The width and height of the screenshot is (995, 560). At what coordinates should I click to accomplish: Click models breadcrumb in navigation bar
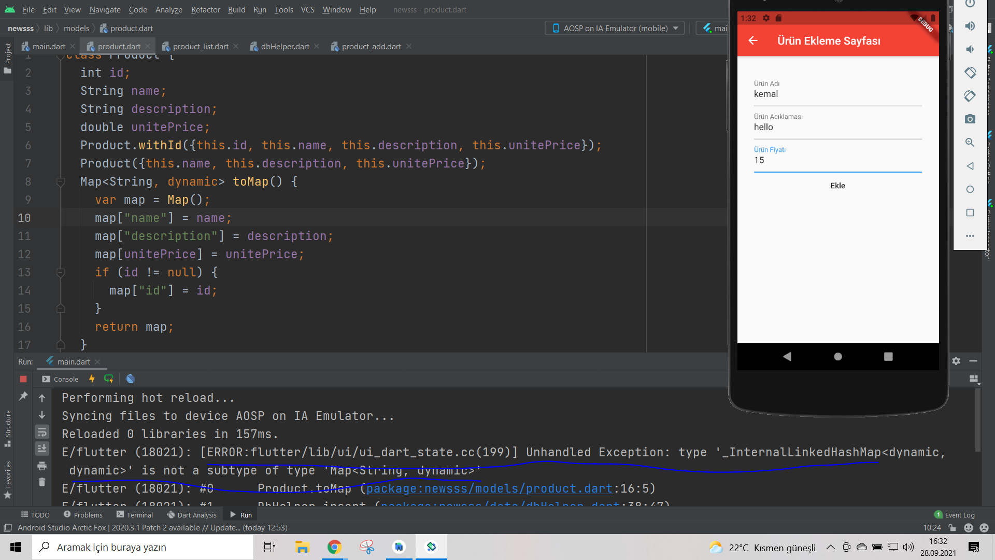(x=76, y=28)
